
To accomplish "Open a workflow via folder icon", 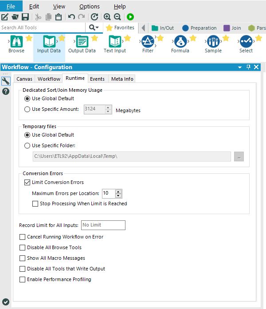I will pos(15,17).
